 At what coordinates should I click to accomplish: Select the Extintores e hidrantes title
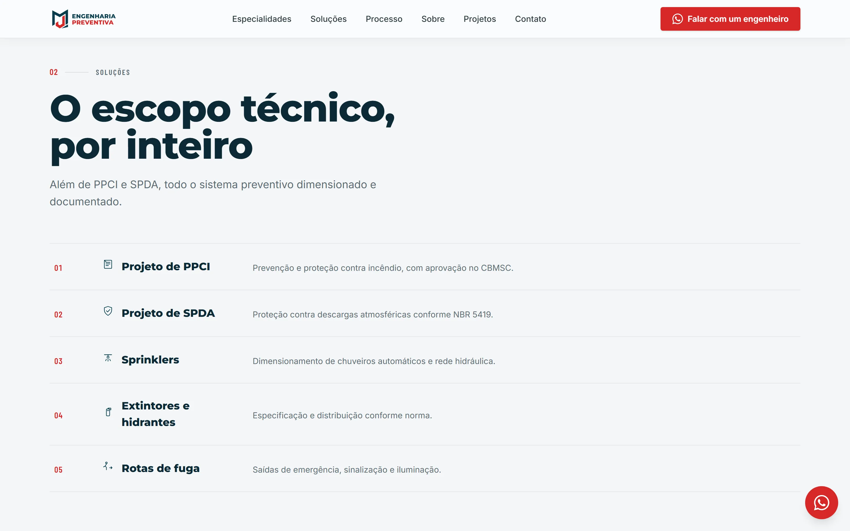156,414
